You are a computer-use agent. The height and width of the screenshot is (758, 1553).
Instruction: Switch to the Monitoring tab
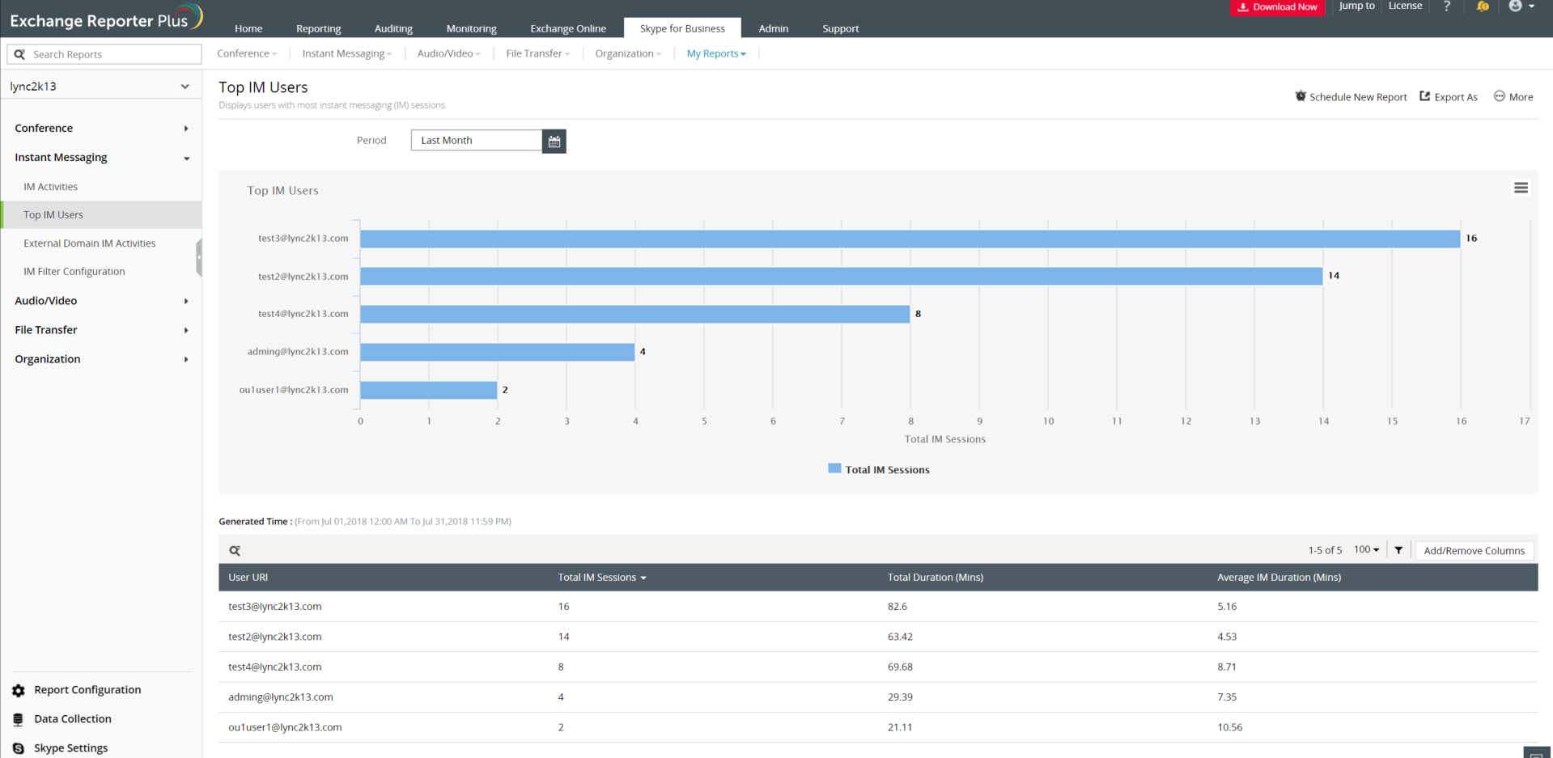(x=472, y=28)
